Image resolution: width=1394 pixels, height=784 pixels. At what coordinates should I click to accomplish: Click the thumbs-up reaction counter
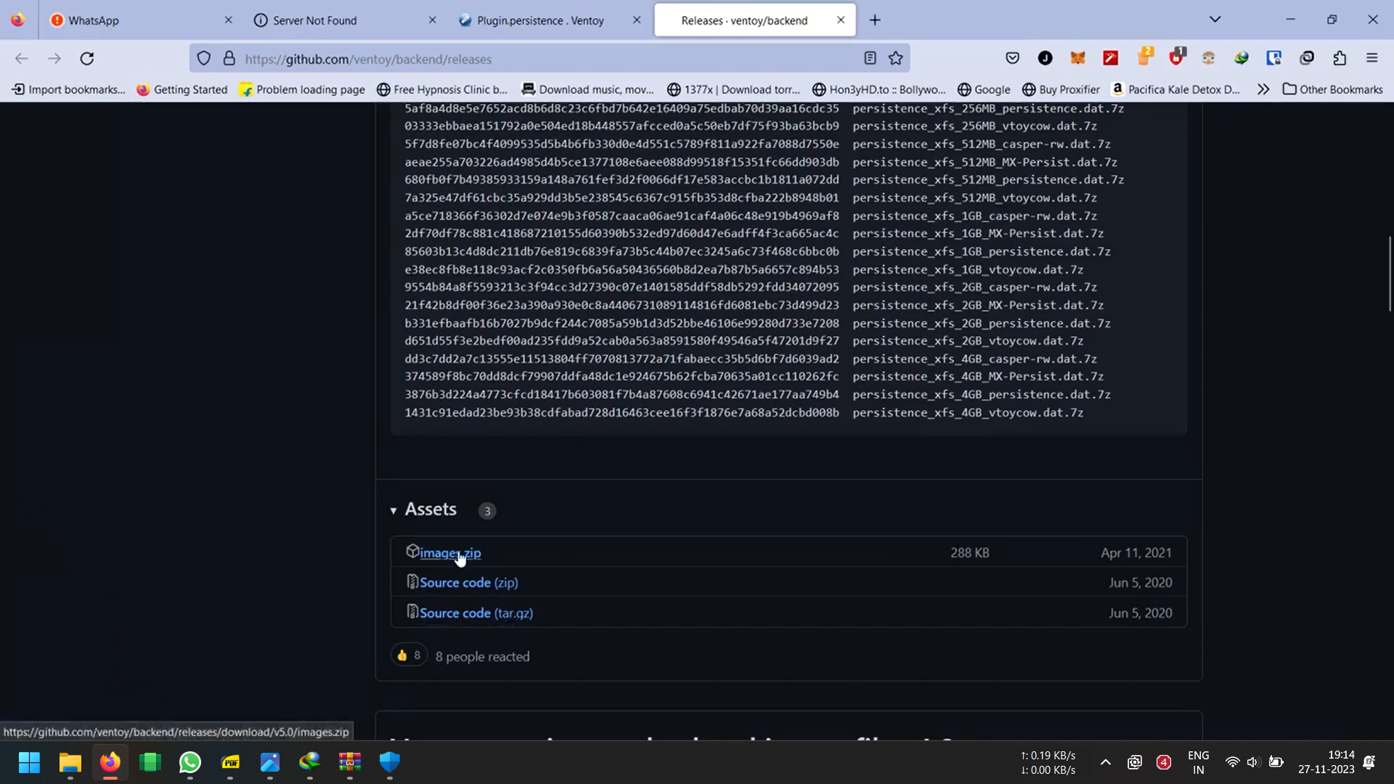409,654
